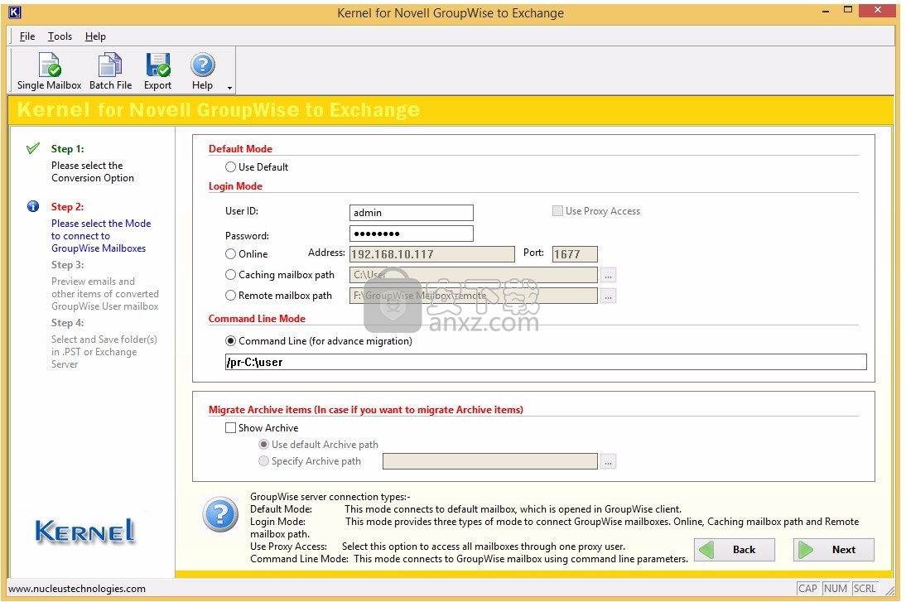
Task: Click the command line parameters field
Action: 546,362
